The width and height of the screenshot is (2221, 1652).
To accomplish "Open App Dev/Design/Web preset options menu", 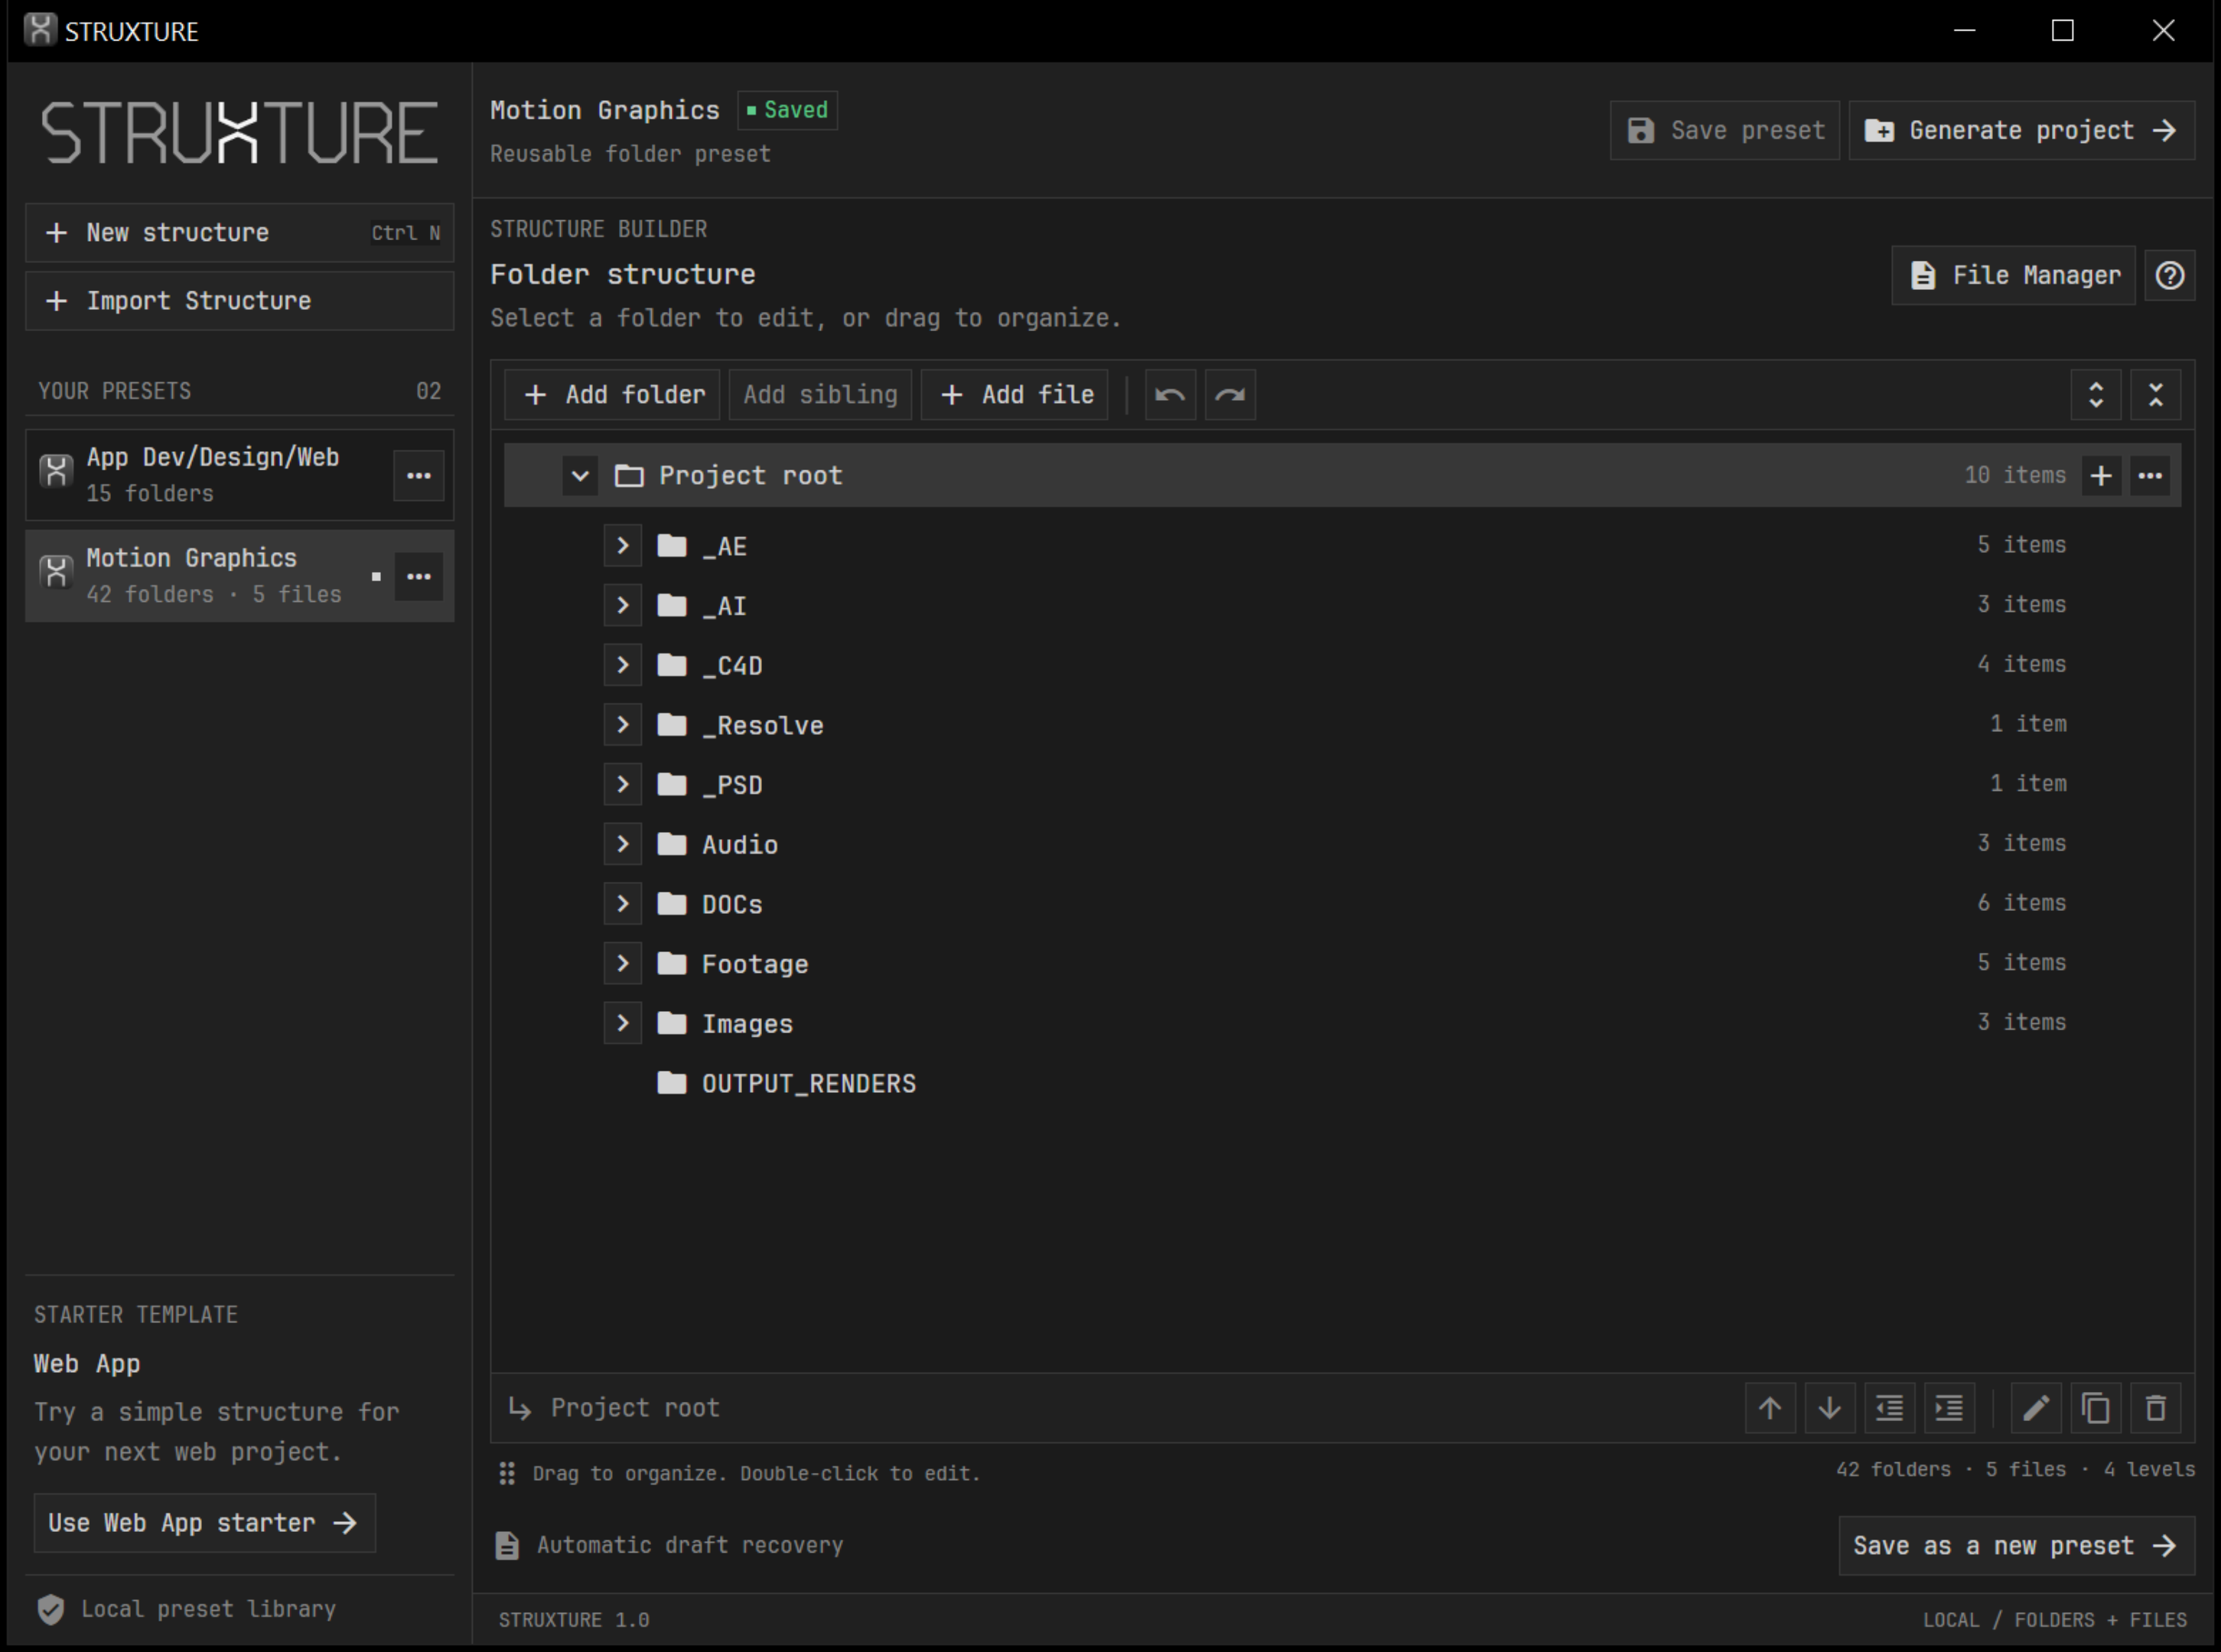I will click(x=418, y=476).
